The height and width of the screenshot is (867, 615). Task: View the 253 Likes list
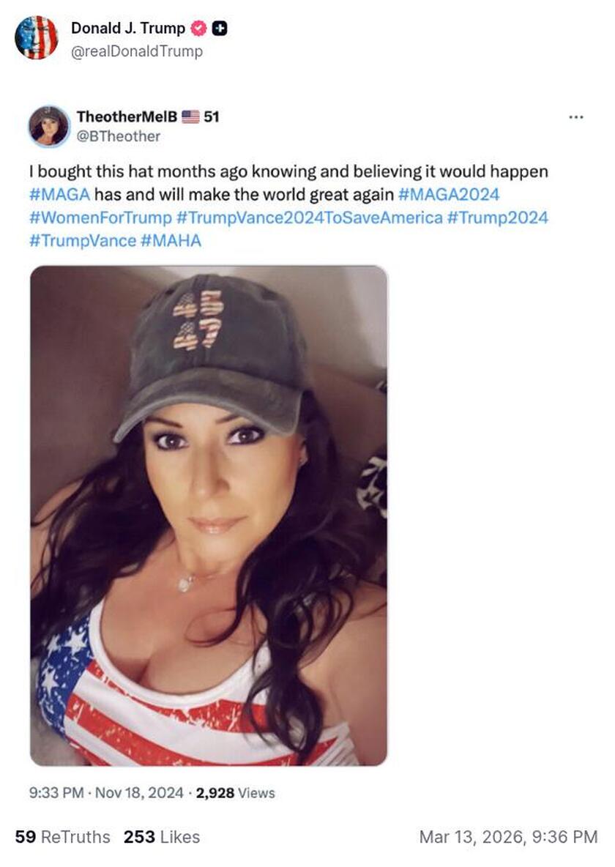[x=162, y=836]
